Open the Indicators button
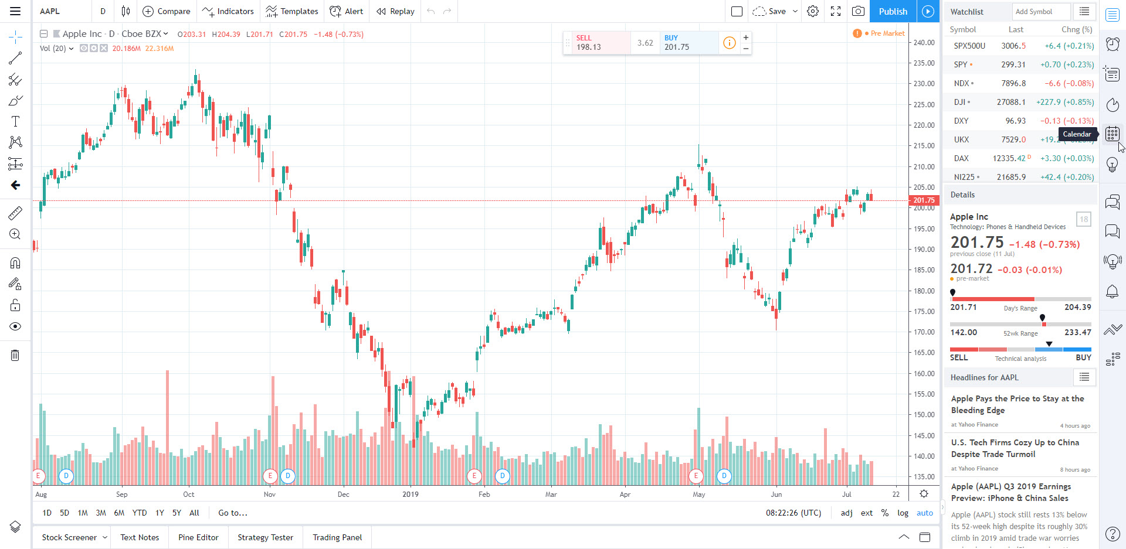Screen dimensions: 1126x549 (228, 11)
